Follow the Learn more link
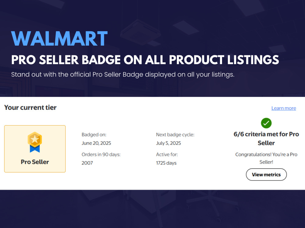 tap(284, 108)
